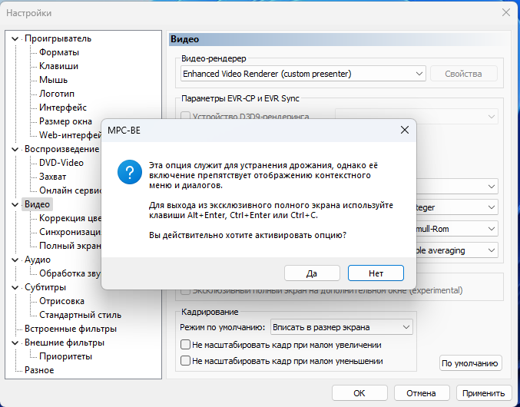Click the Отмена button
The height and width of the screenshot is (407, 520).
(421, 393)
